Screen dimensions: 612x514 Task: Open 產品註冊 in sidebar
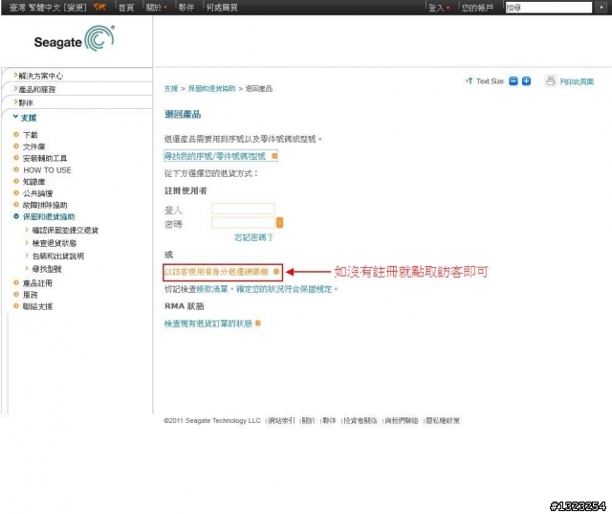(x=37, y=283)
